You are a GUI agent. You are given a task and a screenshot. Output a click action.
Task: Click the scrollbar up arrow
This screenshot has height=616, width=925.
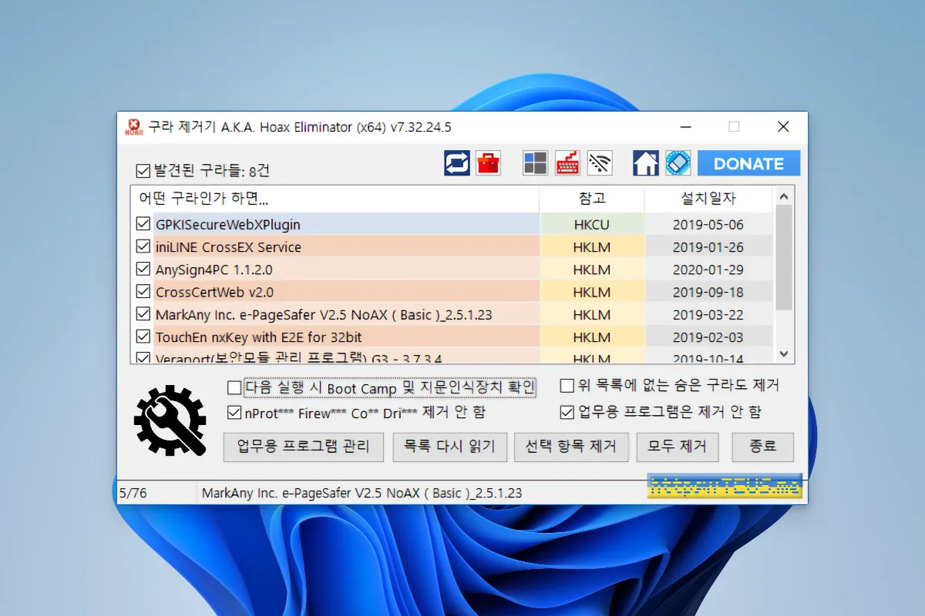783,198
